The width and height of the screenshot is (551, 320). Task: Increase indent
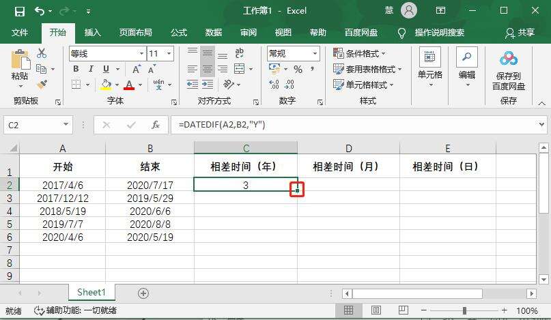point(208,85)
